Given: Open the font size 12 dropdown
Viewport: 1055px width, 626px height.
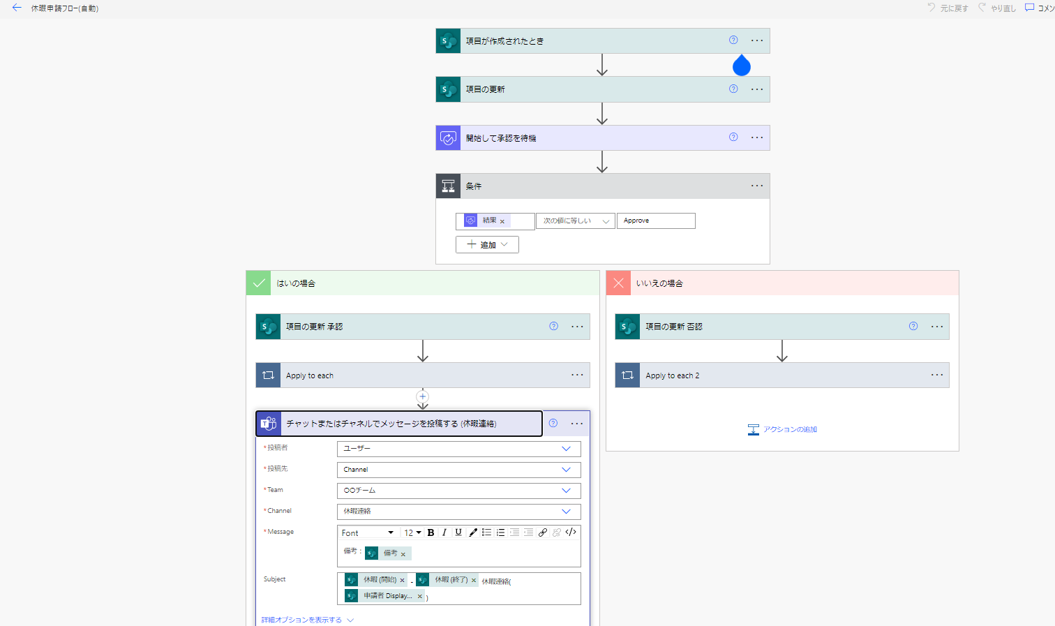Looking at the screenshot, I should pos(412,532).
